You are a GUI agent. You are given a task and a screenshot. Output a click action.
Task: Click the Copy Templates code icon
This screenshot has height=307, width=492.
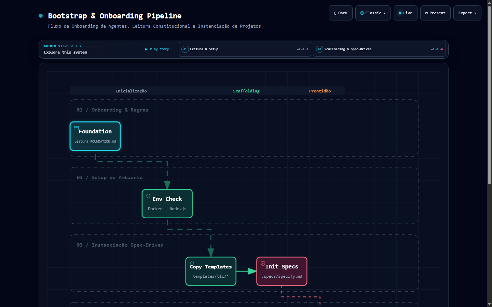192,263
